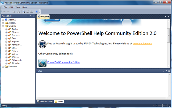Screen dimensions: 172x108
Task: Expand the Write-... node
Action: [6, 57]
